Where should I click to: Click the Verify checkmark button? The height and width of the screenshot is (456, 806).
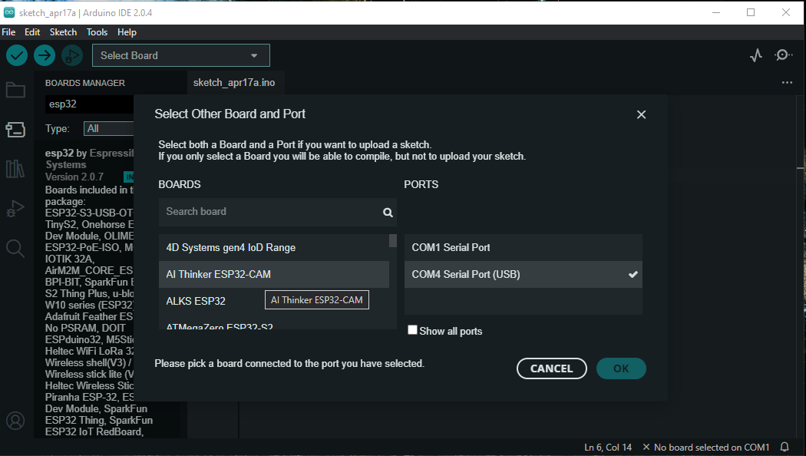17,55
